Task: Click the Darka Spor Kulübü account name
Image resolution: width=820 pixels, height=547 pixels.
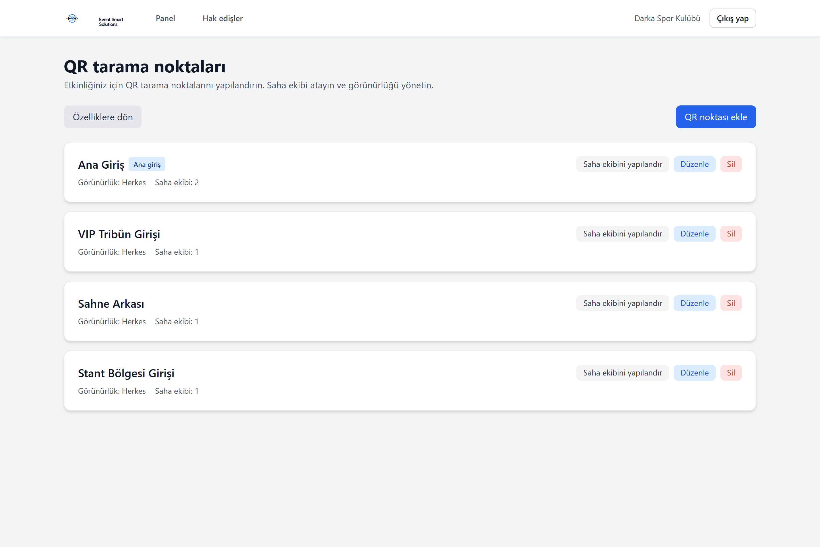Action: tap(667, 19)
